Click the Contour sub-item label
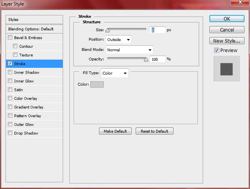 click(26, 47)
